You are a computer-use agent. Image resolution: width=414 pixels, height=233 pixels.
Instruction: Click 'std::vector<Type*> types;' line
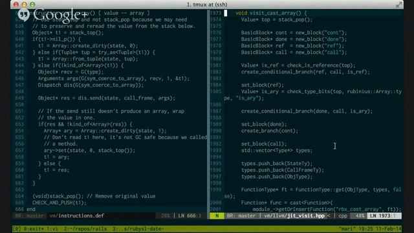point(277,151)
